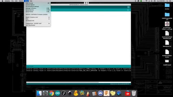Choose Fix Encoding & Reload
The width and height of the screenshot is (173, 97).
tap(37, 6)
